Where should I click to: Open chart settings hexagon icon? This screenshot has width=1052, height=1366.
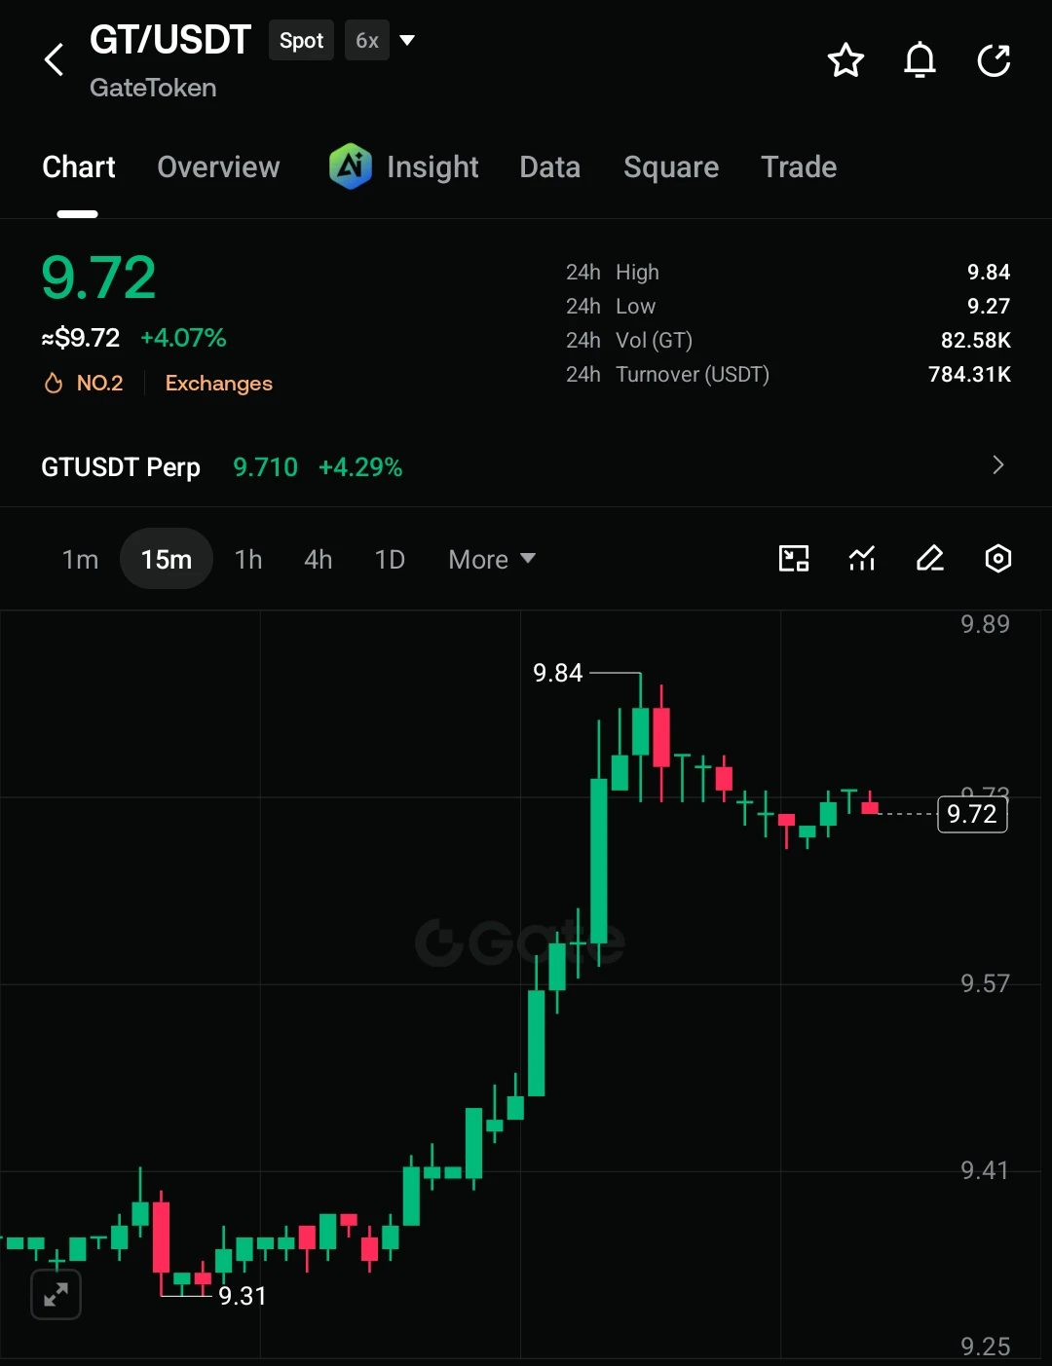[x=998, y=559]
